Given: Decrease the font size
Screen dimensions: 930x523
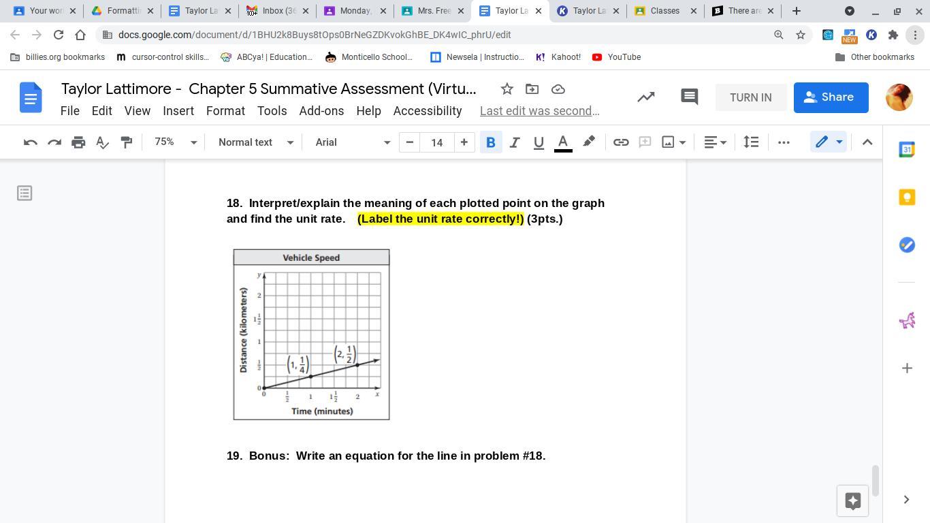Looking at the screenshot, I should point(410,142).
